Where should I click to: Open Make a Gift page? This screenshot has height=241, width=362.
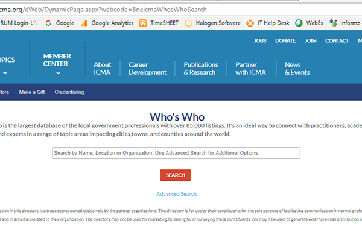click(32, 92)
